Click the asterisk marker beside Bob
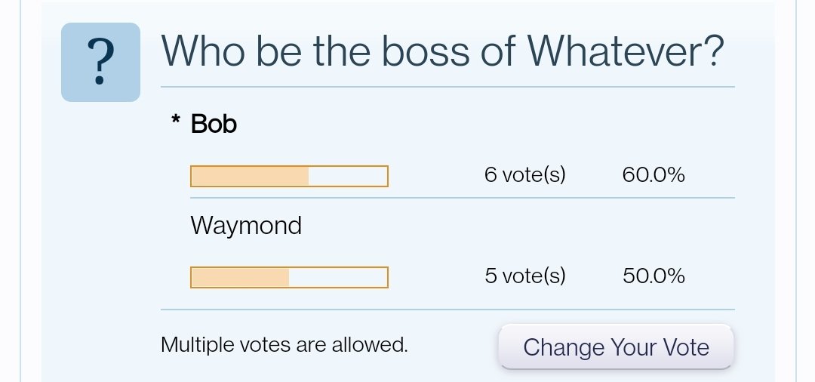 pyautogui.click(x=176, y=120)
